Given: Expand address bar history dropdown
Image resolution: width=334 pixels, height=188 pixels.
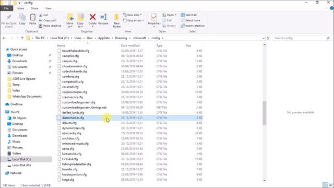Looking at the screenshot, I should 264,38.
